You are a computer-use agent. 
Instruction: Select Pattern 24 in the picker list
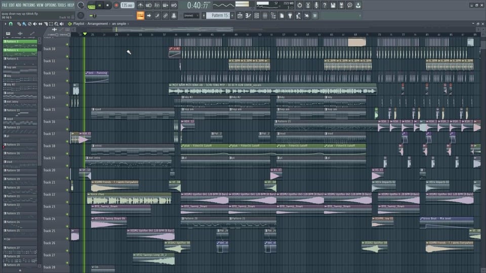click(20, 222)
